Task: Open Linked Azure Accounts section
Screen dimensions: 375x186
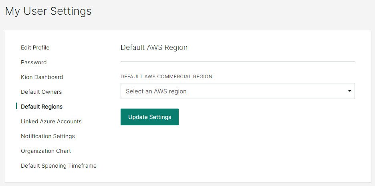Action: point(51,121)
